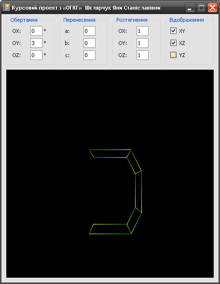The width and height of the screenshot is (220, 284).
Task: Click the application icon in title bar
Action: click(6, 7)
